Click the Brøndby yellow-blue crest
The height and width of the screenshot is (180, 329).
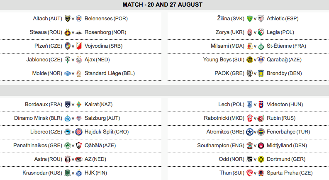click(x=261, y=73)
